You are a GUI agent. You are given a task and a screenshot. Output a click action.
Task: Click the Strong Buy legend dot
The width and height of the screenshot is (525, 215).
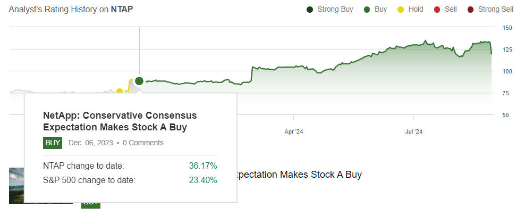coord(309,9)
